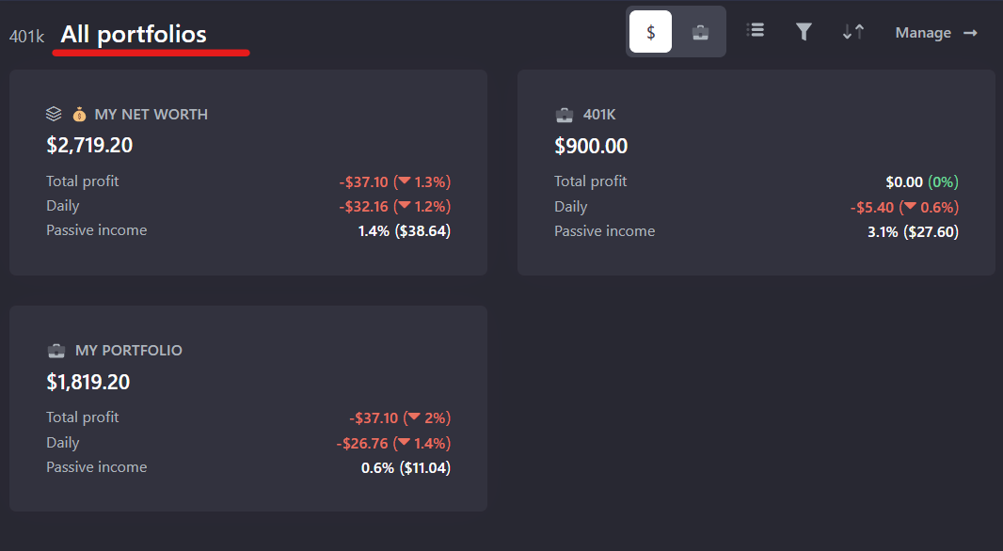Enable the dollar display mode
This screenshot has width=1003, height=551.
650,31
